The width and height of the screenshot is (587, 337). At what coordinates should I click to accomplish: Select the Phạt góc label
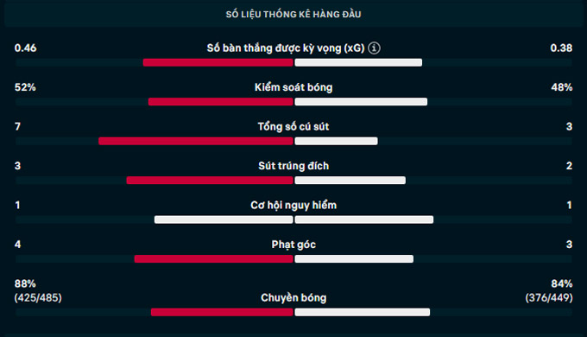click(x=293, y=245)
